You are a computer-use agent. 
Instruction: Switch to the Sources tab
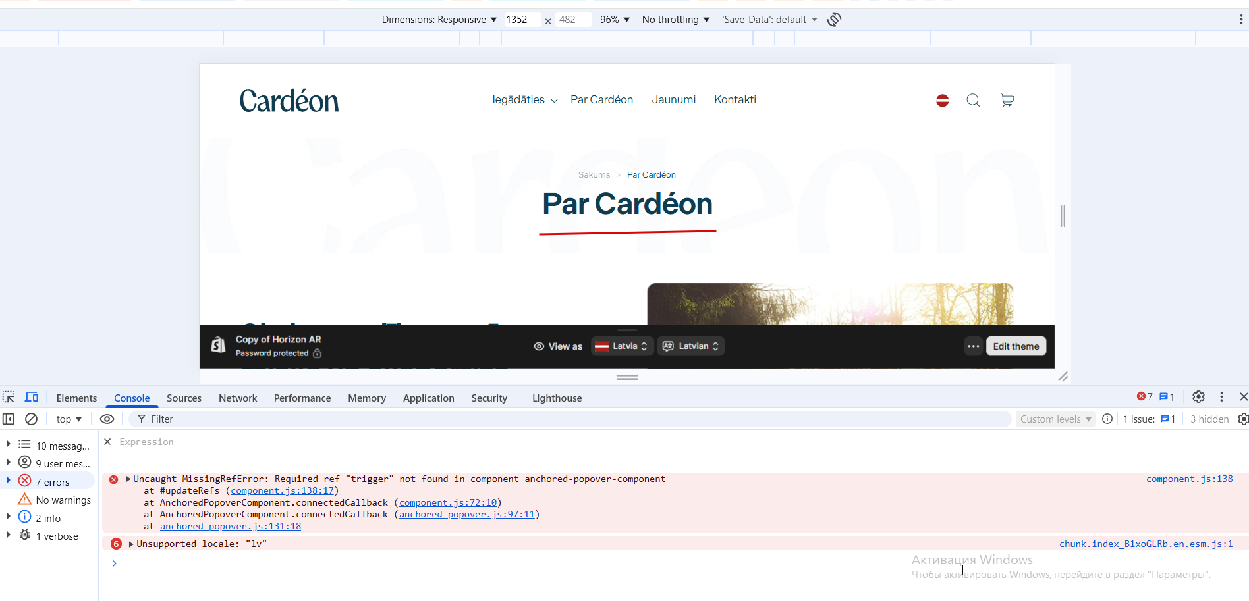184,398
